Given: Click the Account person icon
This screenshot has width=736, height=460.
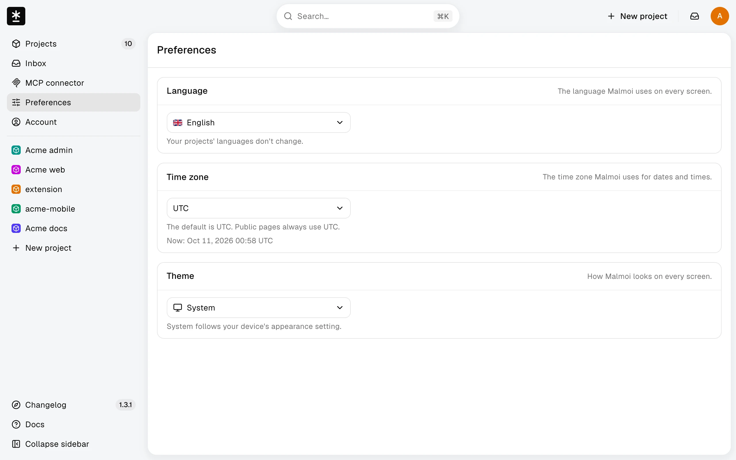Looking at the screenshot, I should coord(16,122).
